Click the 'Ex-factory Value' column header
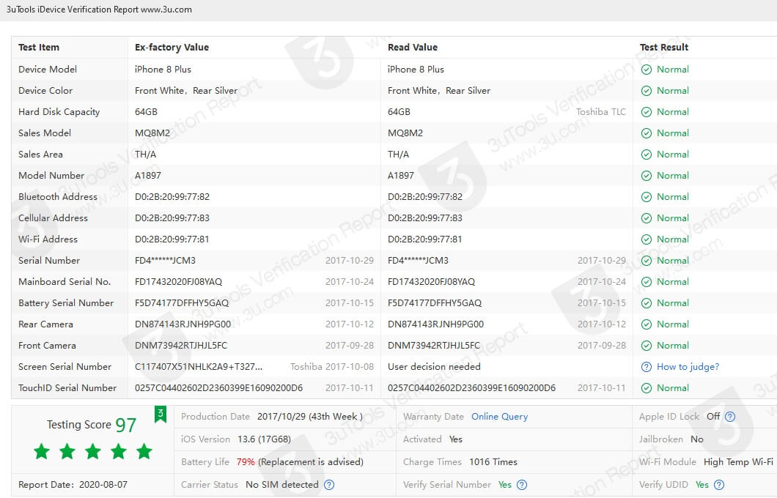The height and width of the screenshot is (498, 777). 172,48
